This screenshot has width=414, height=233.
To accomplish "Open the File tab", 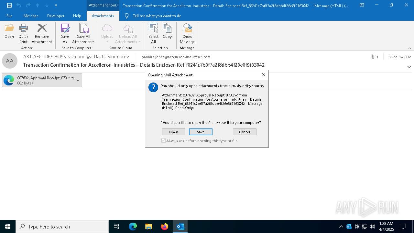I will pyautogui.click(x=9, y=16).
